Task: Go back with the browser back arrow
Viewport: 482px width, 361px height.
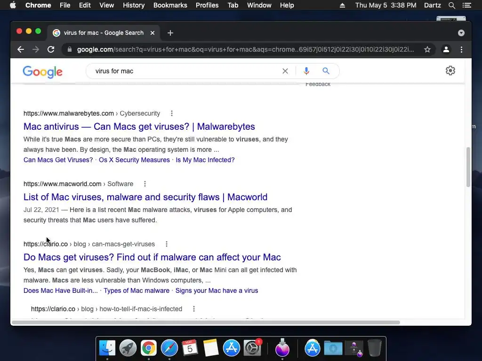Action: (x=21, y=49)
